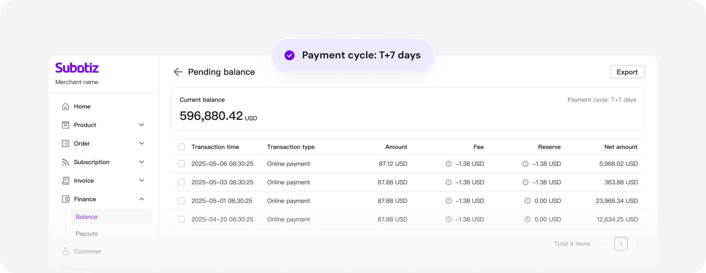Expand the Product menu
Screen dimensions: 706x273
142,125
